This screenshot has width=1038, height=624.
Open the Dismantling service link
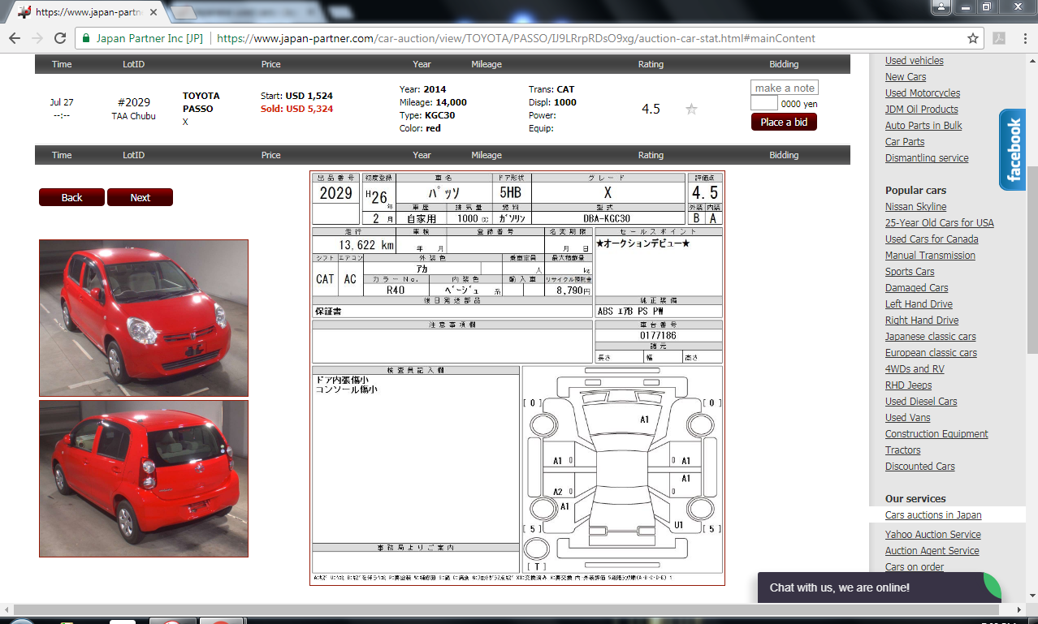click(x=927, y=158)
